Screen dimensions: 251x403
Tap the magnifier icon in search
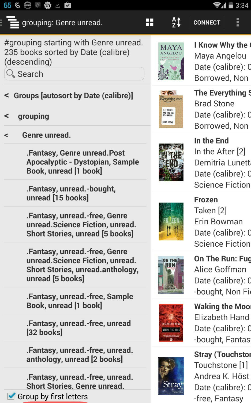11,74
